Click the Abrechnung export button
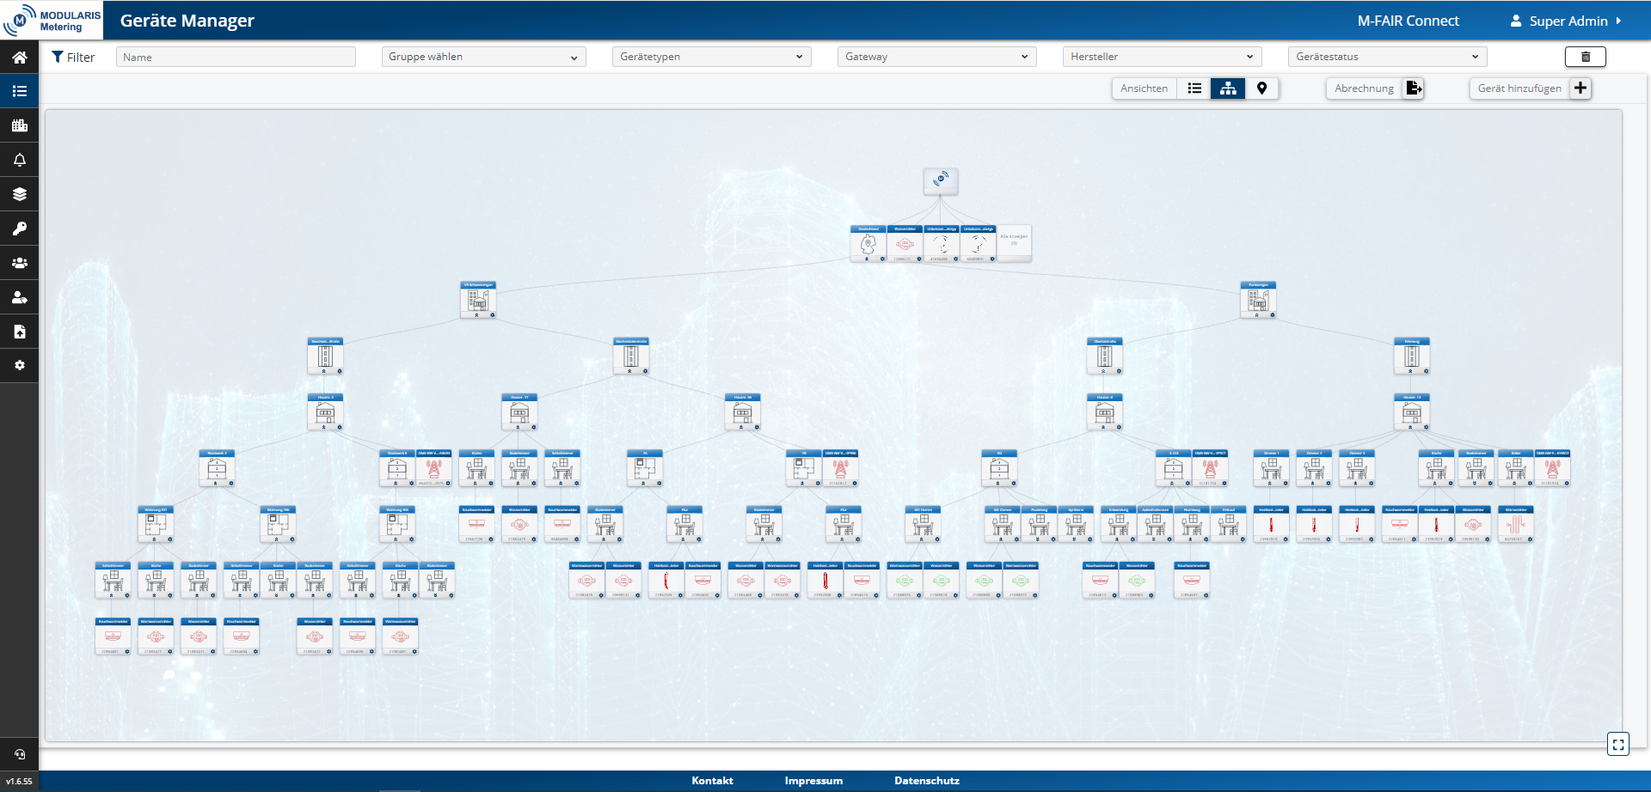 (1413, 88)
